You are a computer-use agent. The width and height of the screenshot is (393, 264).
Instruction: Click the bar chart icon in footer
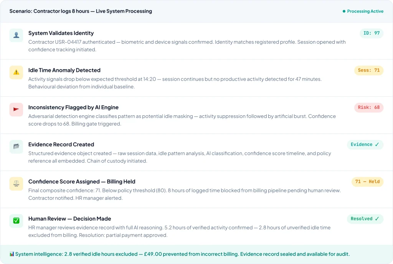(x=12, y=254)
